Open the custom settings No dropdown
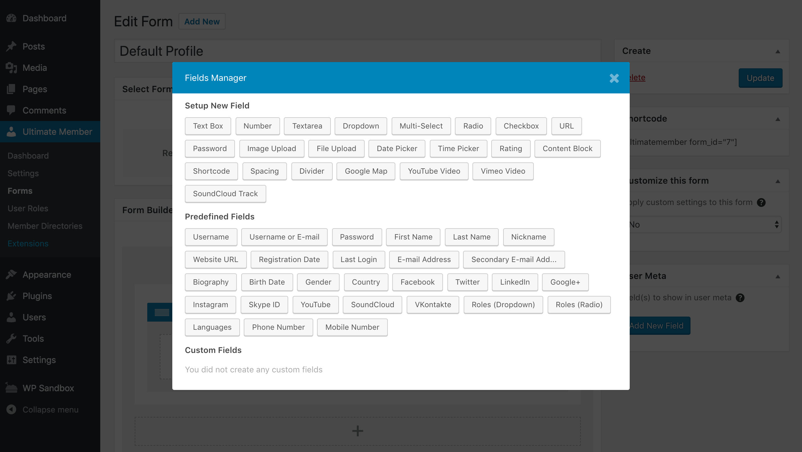802x452 pixels. coord(705,224)
